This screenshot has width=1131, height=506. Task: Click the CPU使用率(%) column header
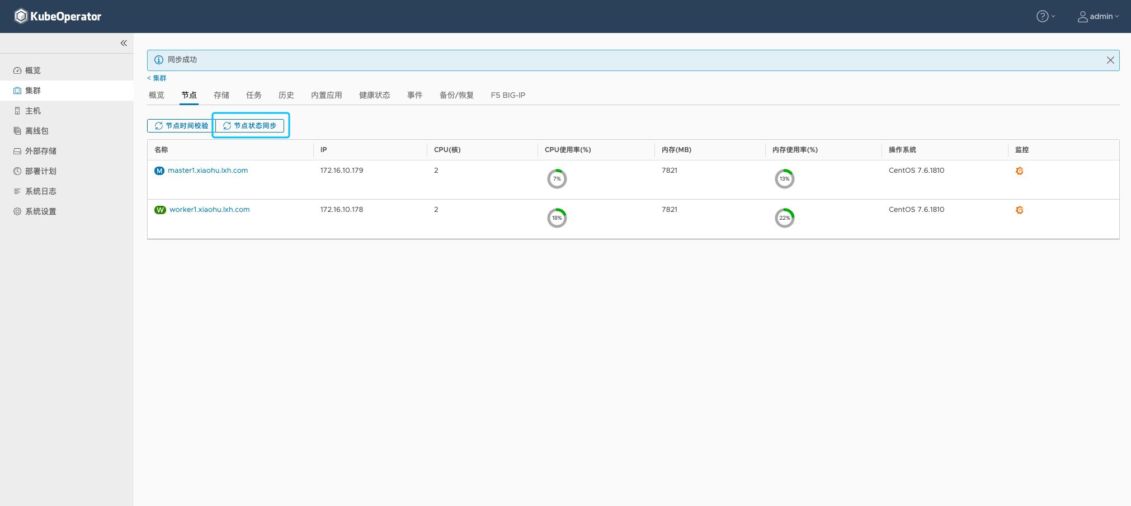[568, 150]
